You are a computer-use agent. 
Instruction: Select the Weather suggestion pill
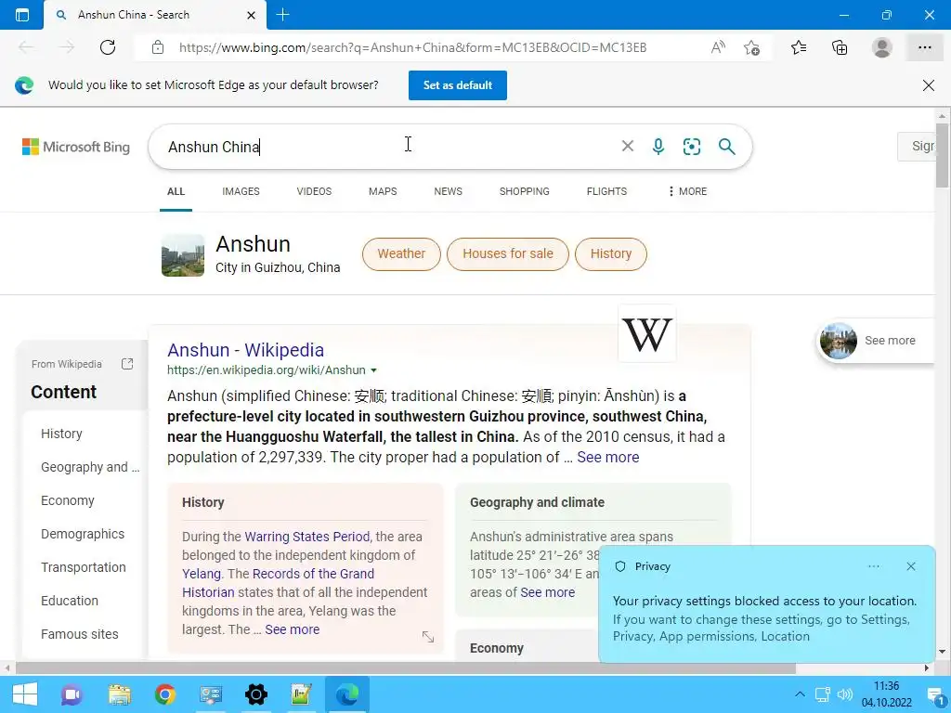(401, 254)
